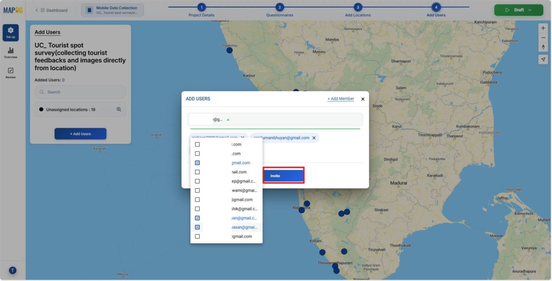Click the map compass orientation icon
Image resolution: width=552 pixels, height=281 pixels.
(x=543, y=47)
